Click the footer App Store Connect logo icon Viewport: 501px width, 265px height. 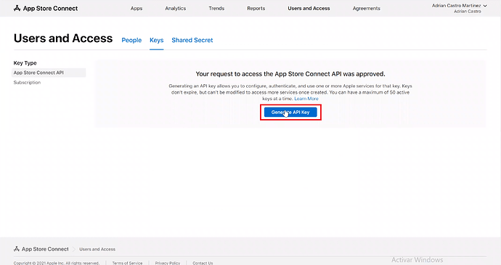click(x=17, y=249)
